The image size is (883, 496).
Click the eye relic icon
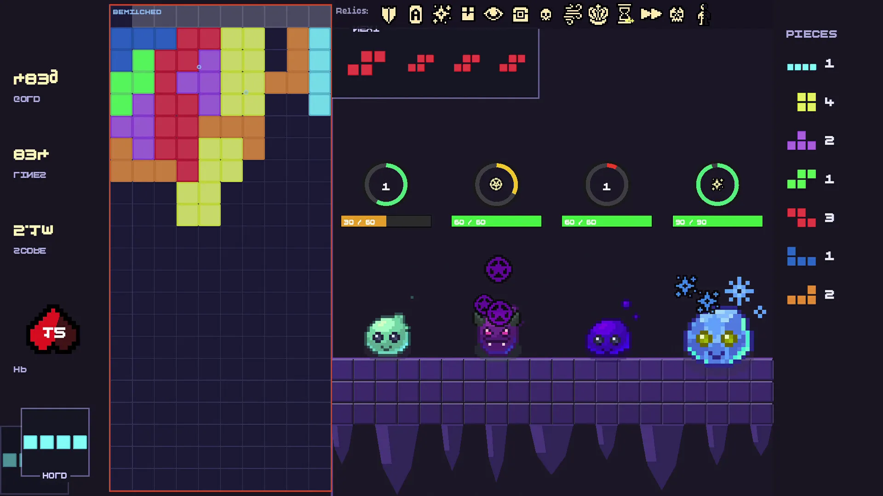[493, 14]
